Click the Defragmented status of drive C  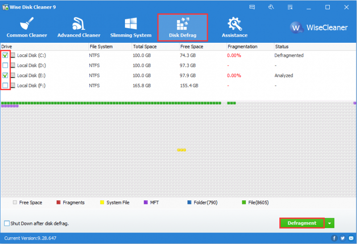tap(289, 55)
